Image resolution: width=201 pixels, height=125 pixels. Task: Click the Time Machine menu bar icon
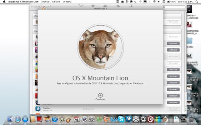[140, 2]
